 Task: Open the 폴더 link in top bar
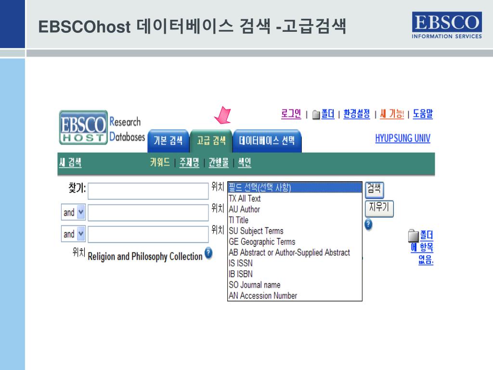(327, 114)
